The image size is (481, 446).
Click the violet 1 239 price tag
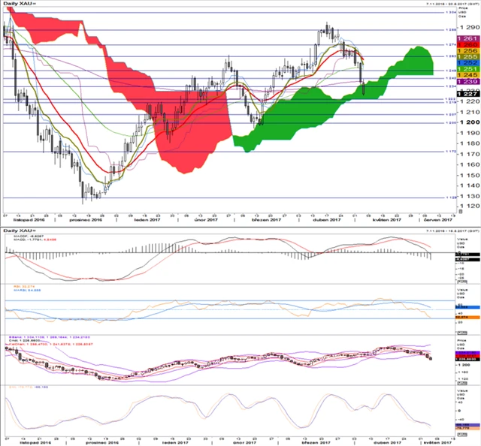coord(468,82)
